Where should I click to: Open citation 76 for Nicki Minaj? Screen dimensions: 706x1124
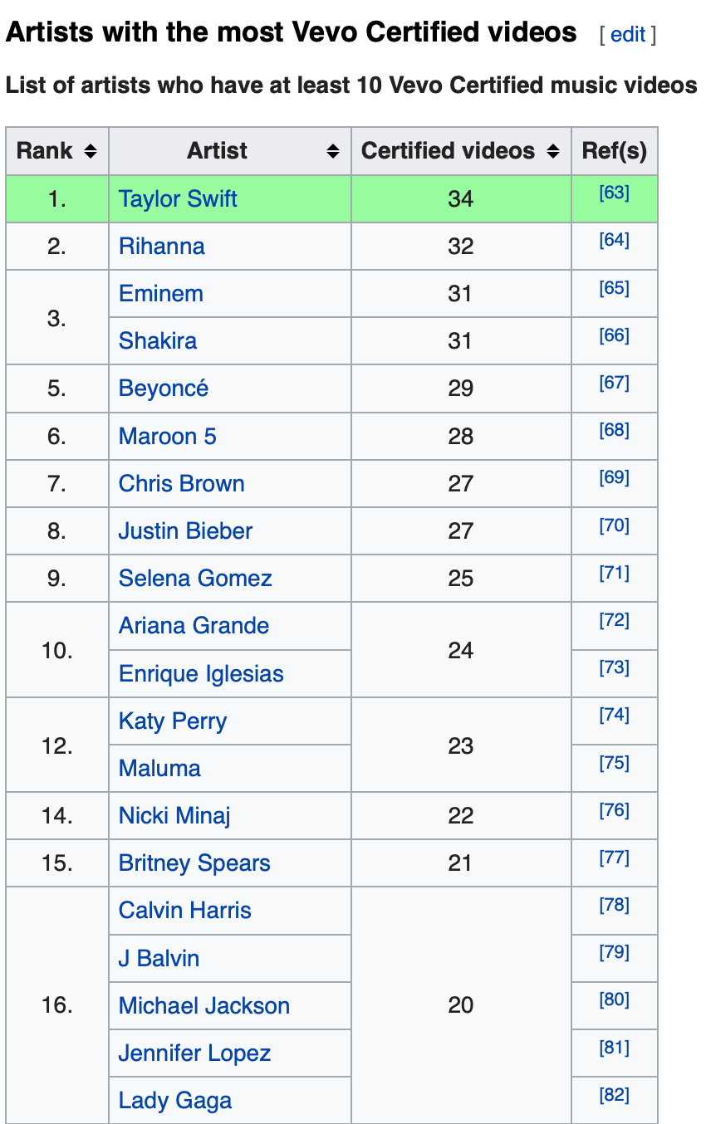click(614, 810)
